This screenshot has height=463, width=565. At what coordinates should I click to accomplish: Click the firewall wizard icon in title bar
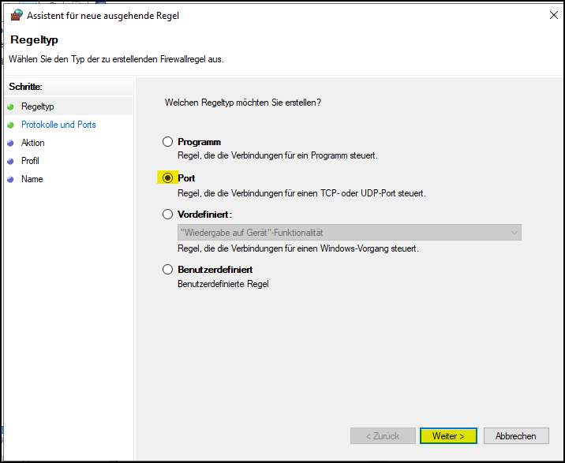[x=16, y=15]
